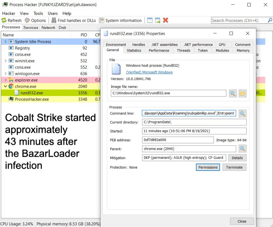Screen dimensions: 273x227
Task: Click the red X kill window icon
Action: point(166,20)
